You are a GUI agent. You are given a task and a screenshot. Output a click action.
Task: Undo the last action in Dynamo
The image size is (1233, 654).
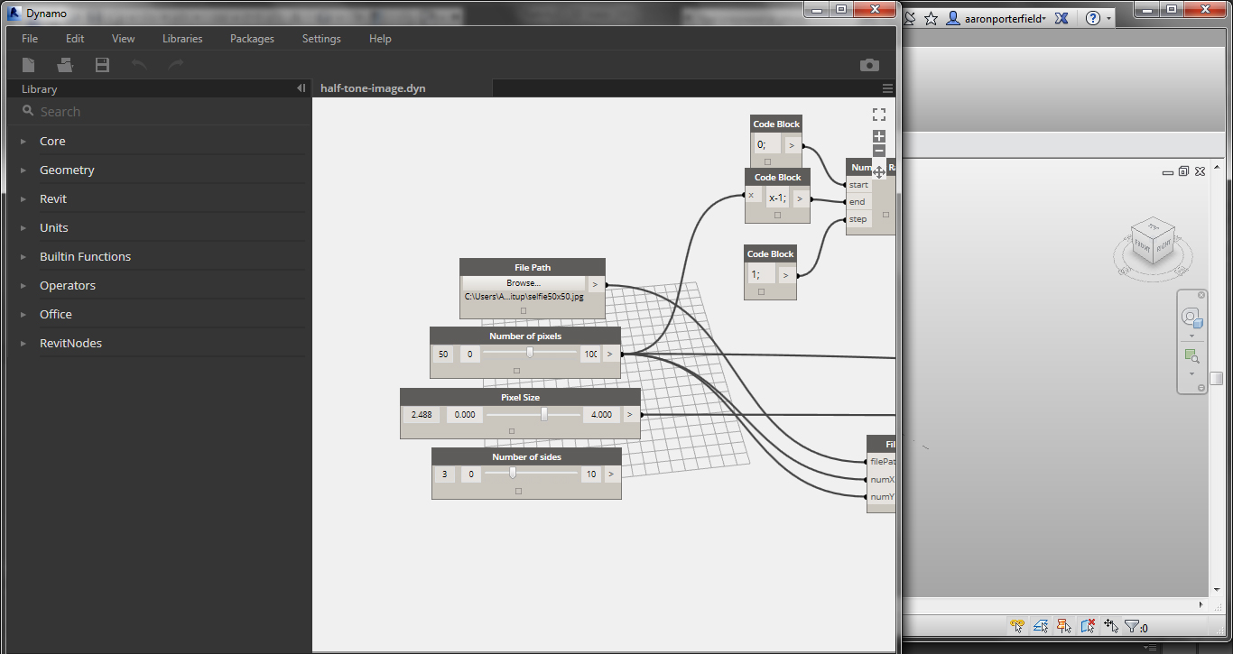click(139, 65)
